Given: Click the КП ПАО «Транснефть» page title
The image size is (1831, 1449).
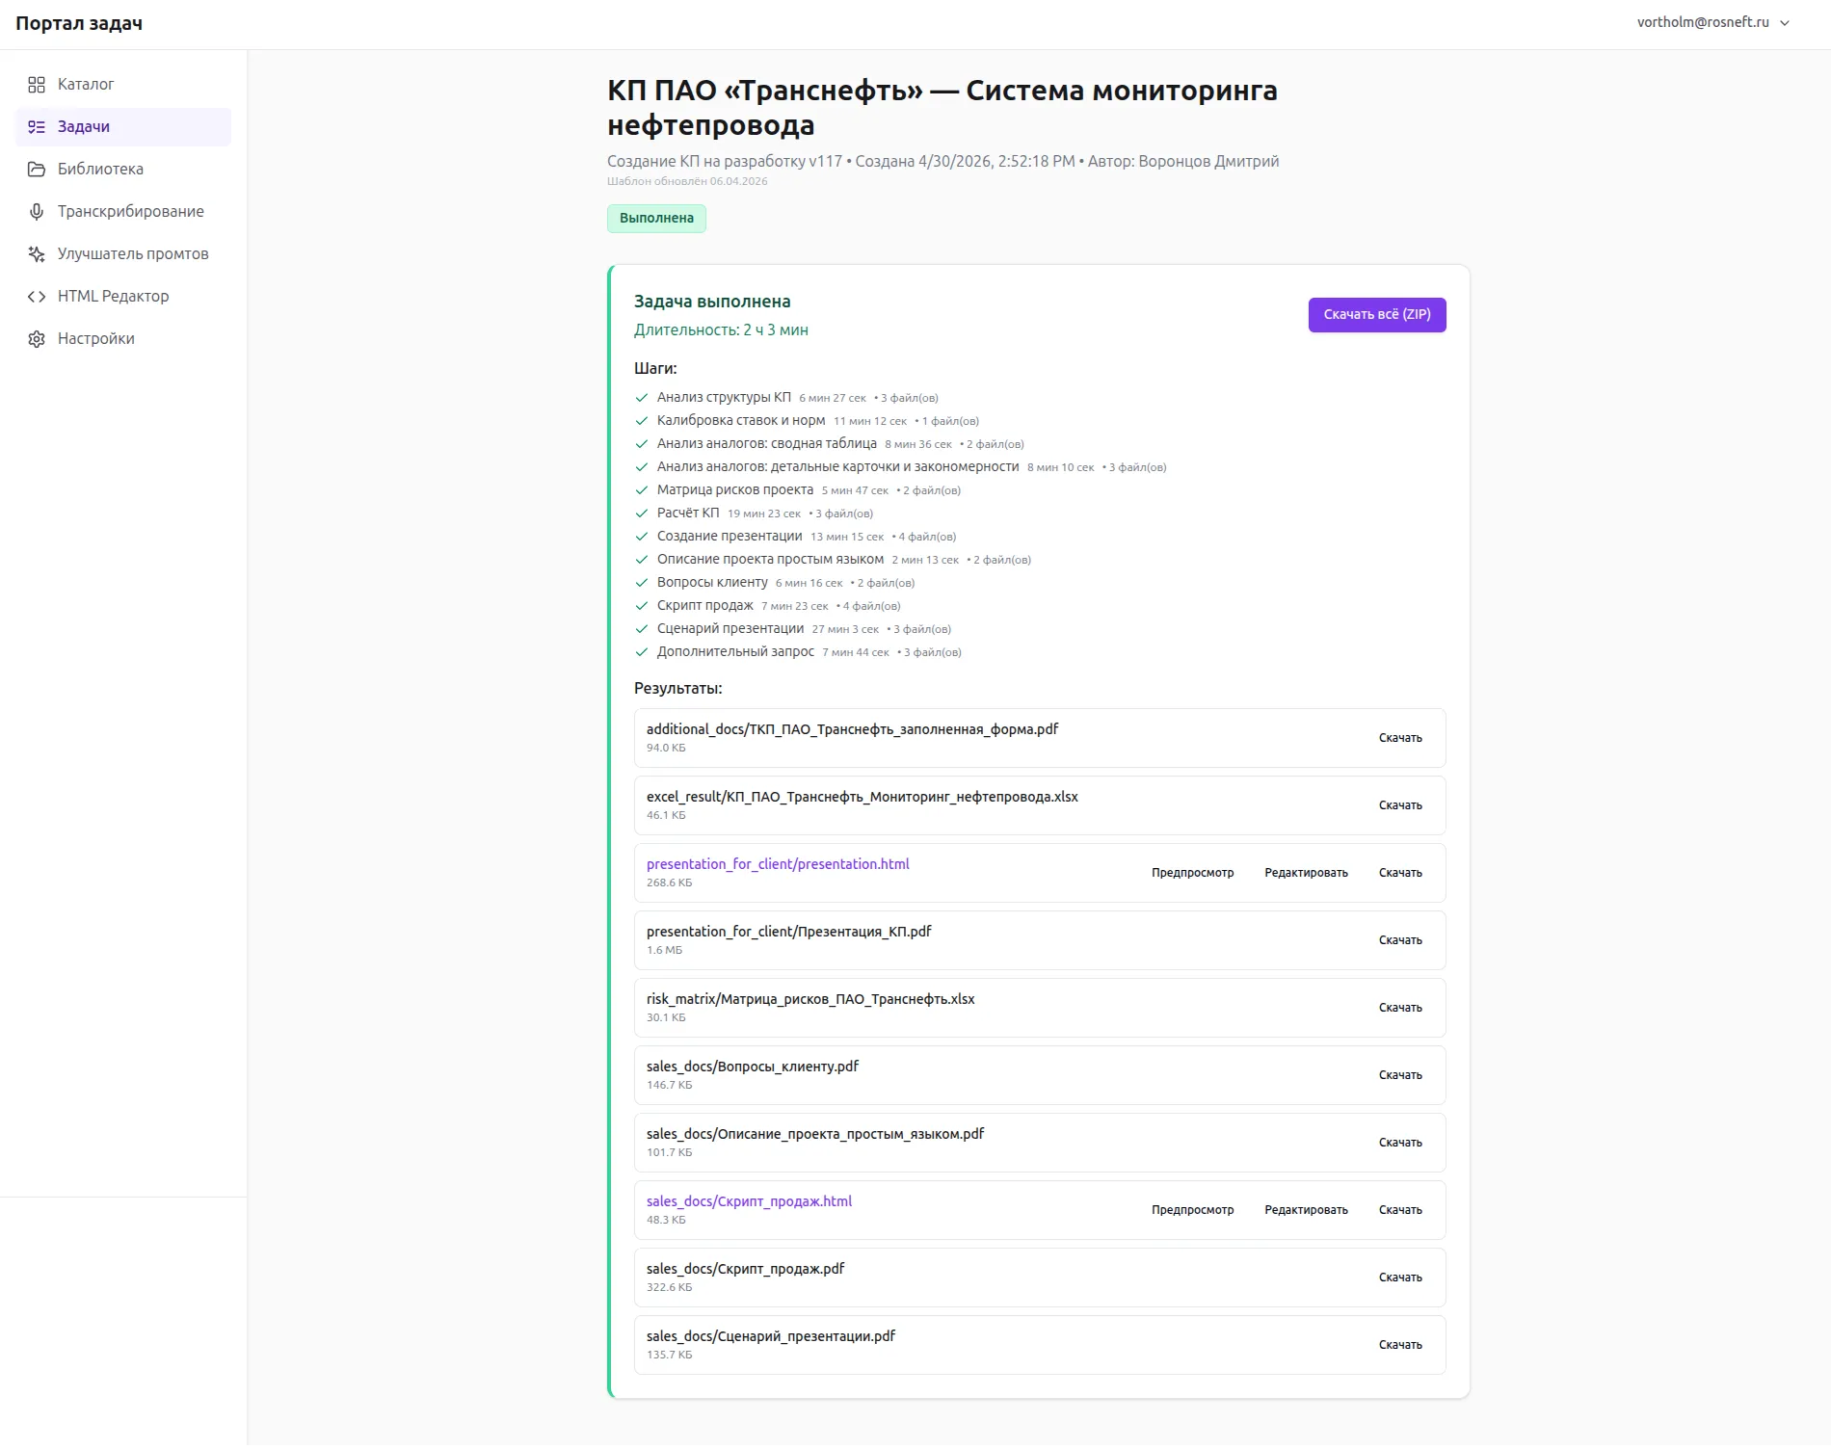Looking at the screenshot, I should (x=942, y=108).
